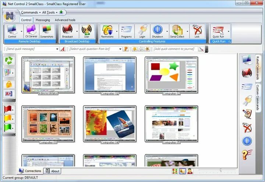Viewport: 265px width, 182px height.
Task: Select the Rated Commands vertical tab
Action: pos(258,68)
